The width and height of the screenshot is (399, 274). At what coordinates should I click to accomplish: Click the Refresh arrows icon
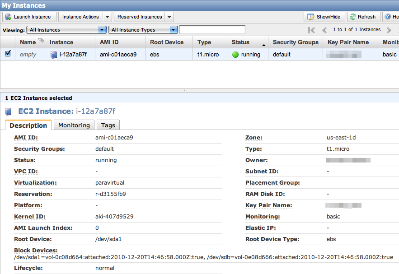point(353,17)
